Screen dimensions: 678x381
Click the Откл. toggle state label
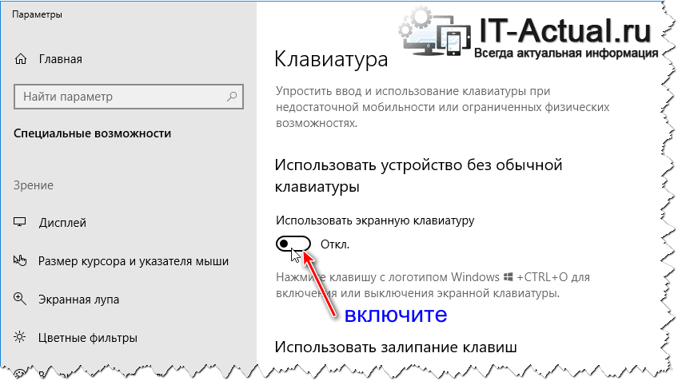(334, 244)
